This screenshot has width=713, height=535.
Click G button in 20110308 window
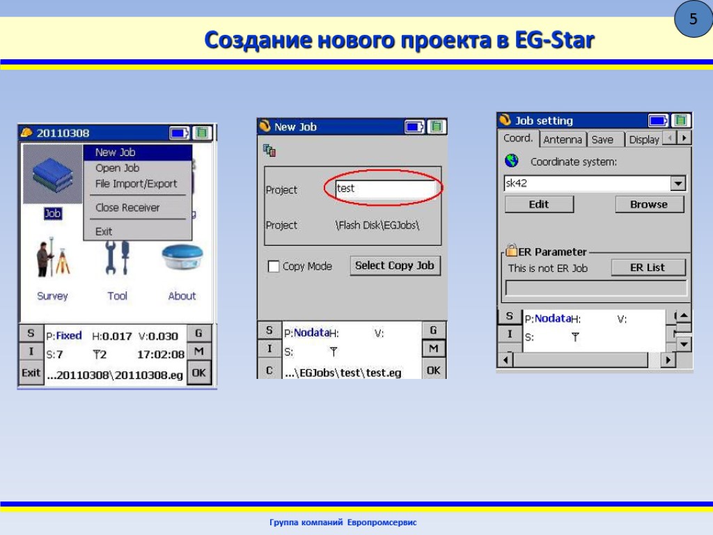[199, 333]
